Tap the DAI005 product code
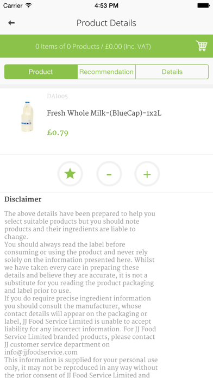Image resolution: width=213 pixels, height=378 pixels. tap(58, 97)
